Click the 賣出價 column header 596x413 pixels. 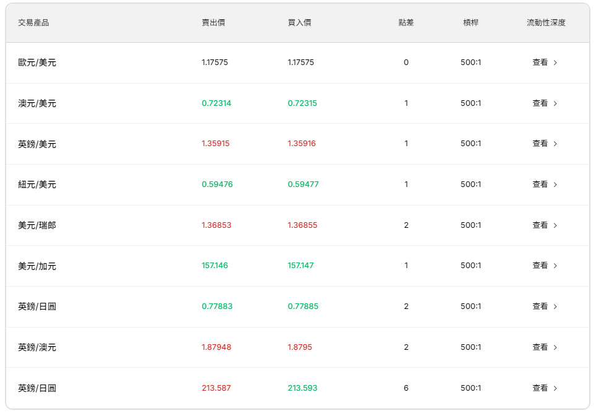point(213,23)
